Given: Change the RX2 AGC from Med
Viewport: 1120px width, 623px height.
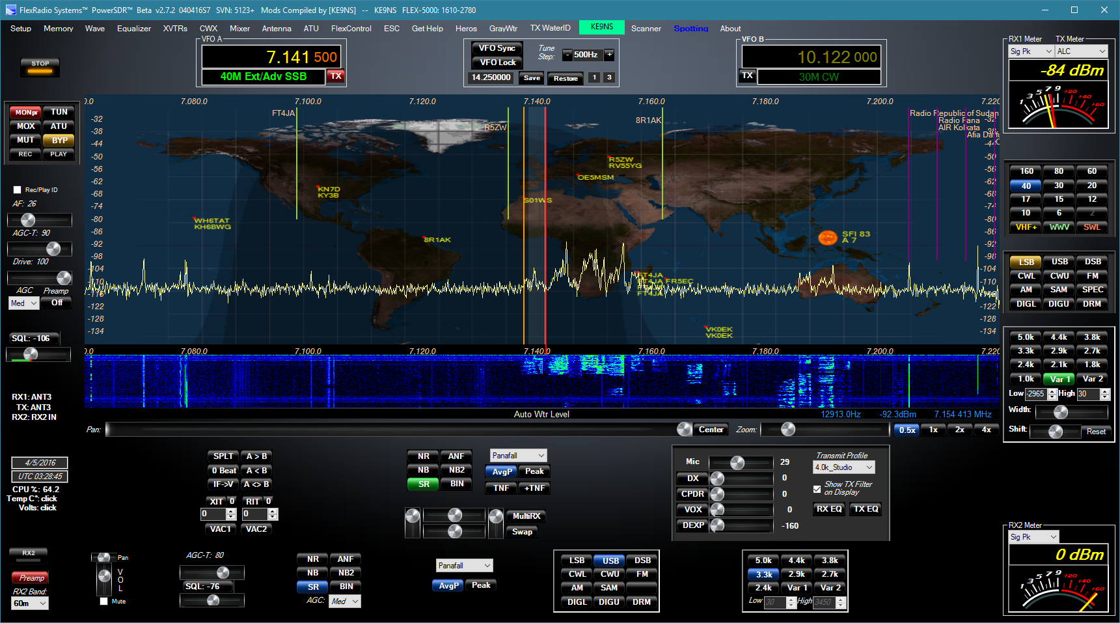Looking at the screenshot, I should coord(345,601).
